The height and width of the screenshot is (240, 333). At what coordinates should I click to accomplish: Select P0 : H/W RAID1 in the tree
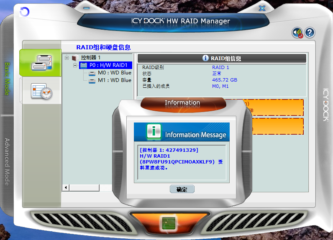108,65
